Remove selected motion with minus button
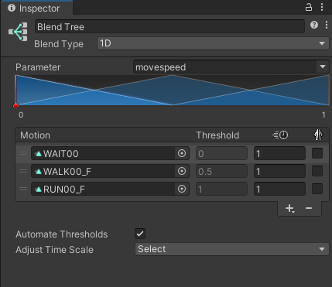The width and height of the screenshot is (332, 287). 309,208
